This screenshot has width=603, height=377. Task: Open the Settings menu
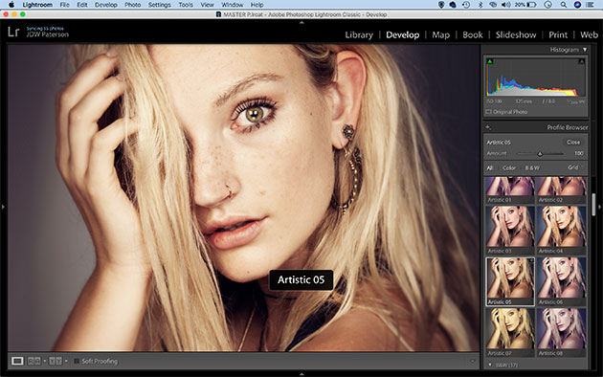pos(159,5)
